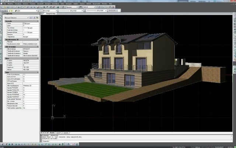
Task: Click the Proprietà panel title bar
Action: [21, 14]
